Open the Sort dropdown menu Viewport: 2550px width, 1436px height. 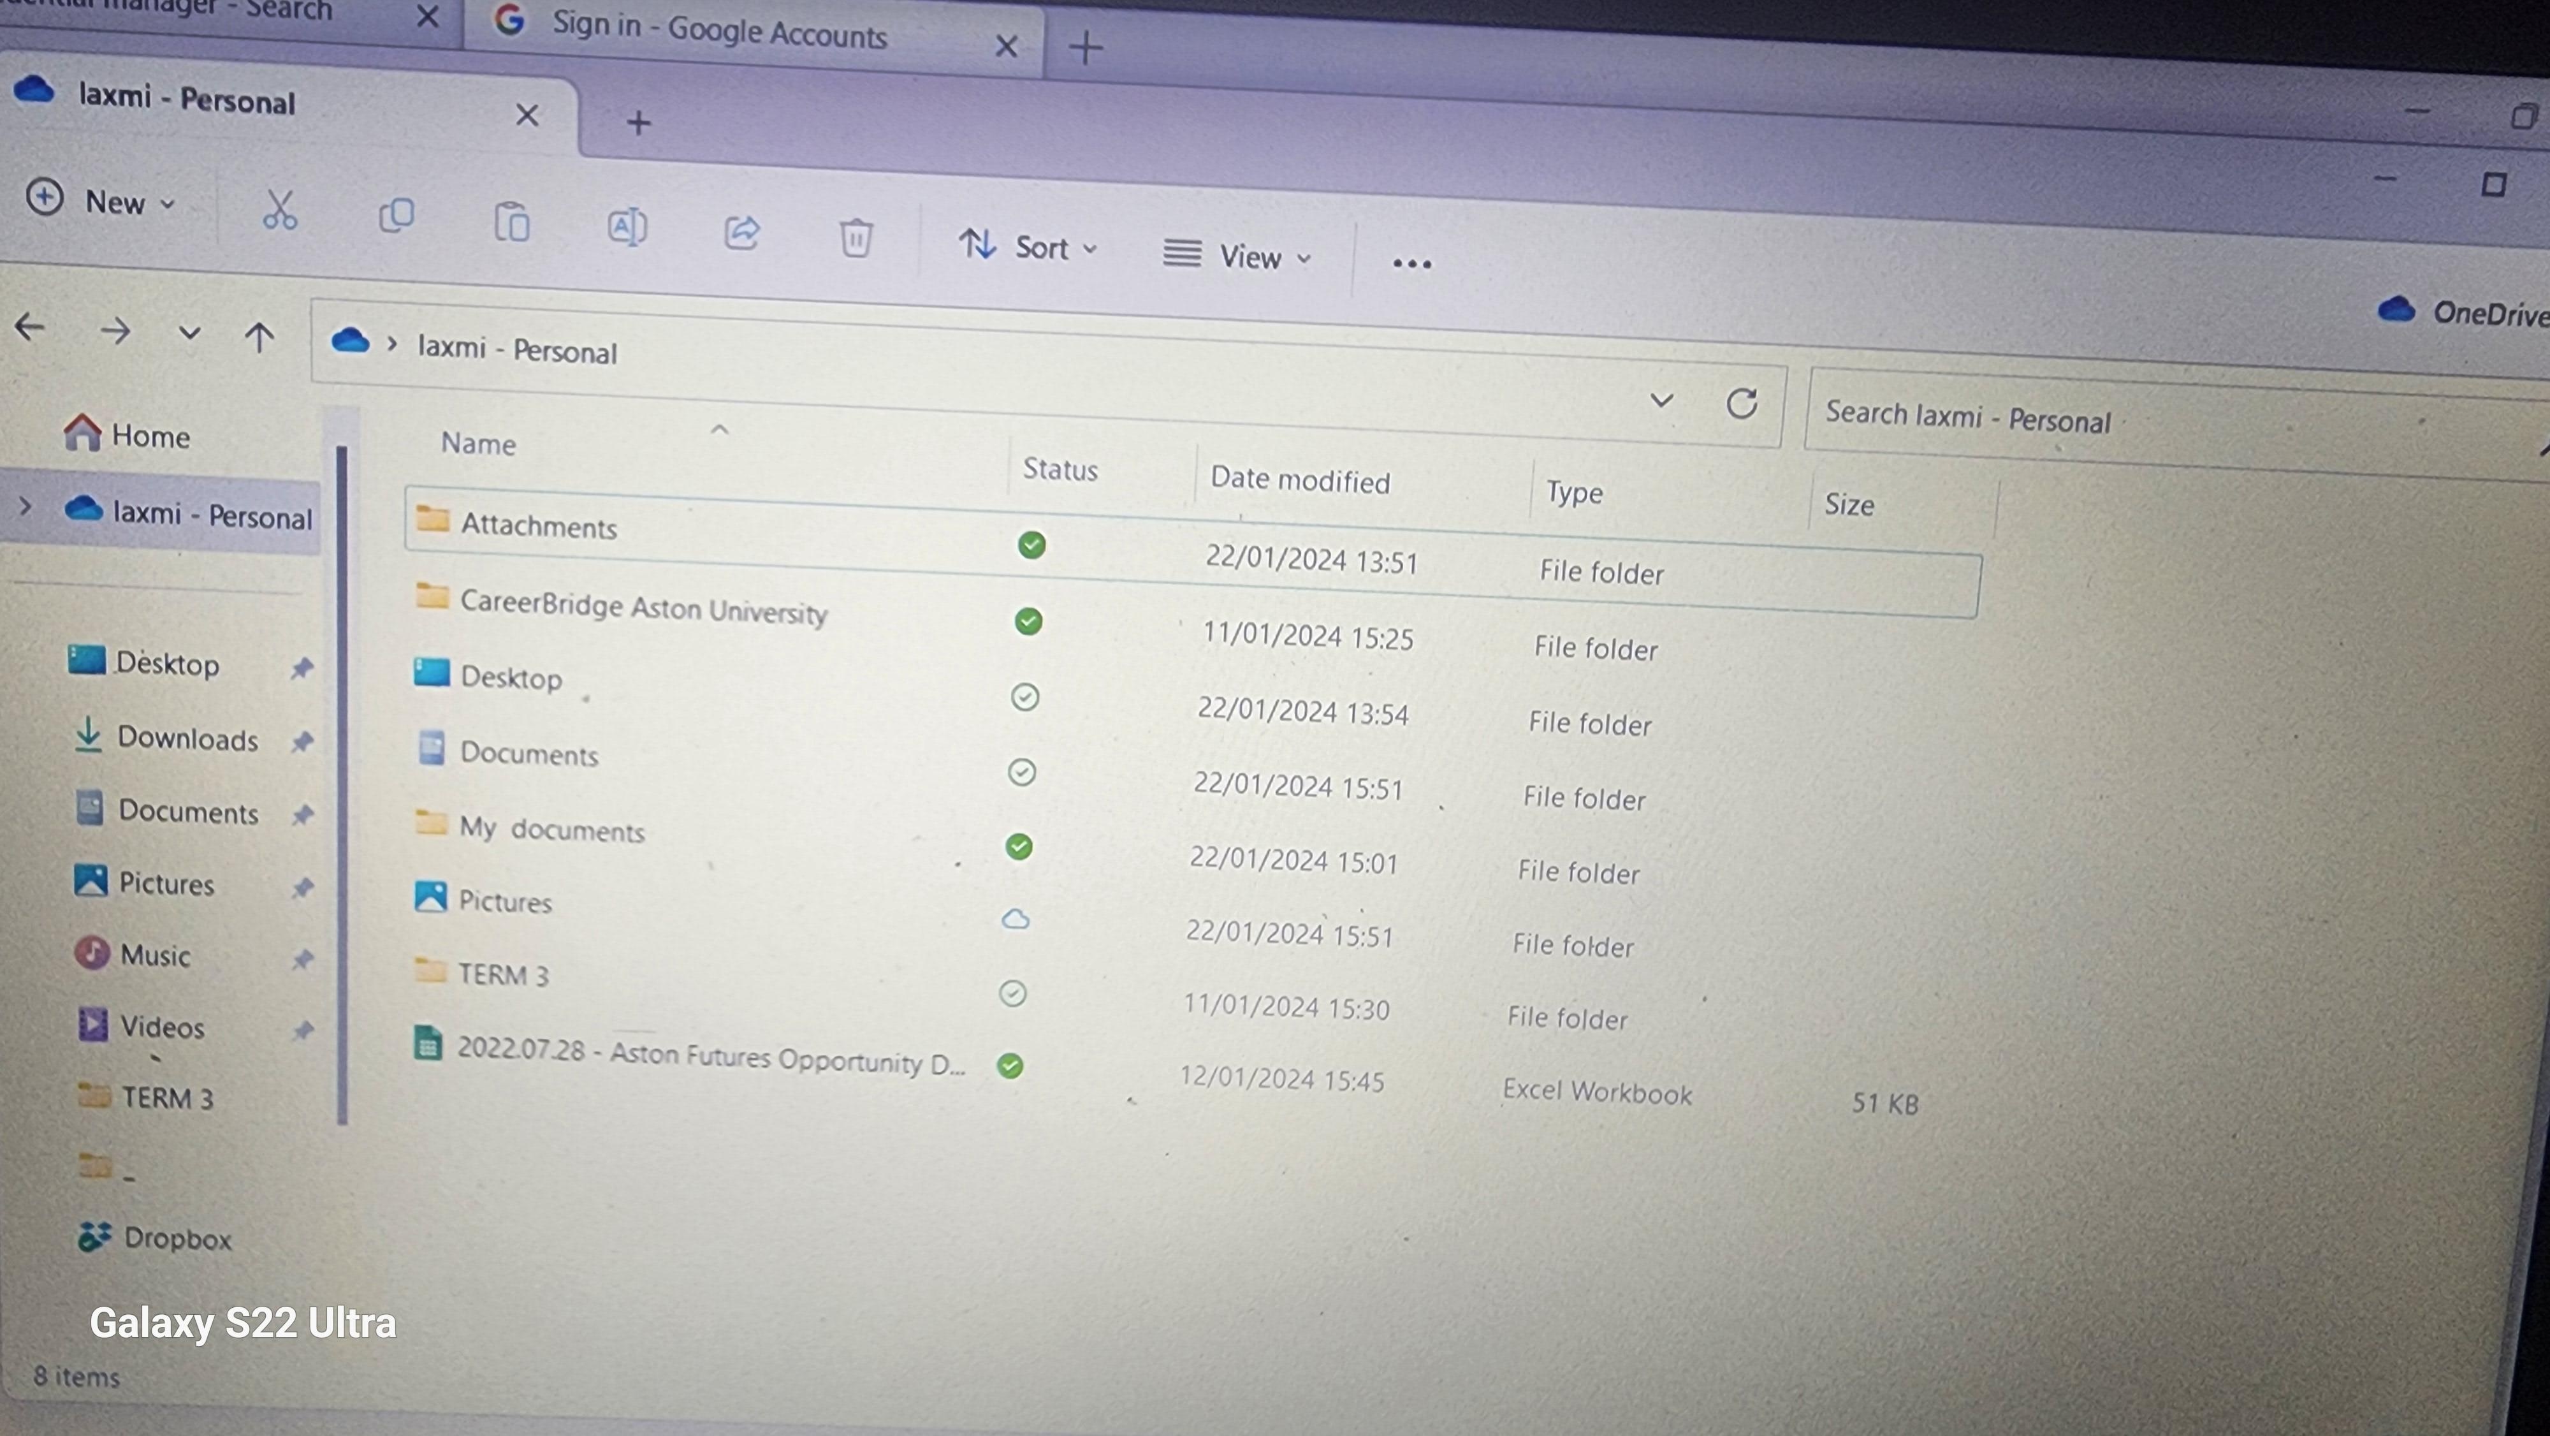pos(1028,247)
